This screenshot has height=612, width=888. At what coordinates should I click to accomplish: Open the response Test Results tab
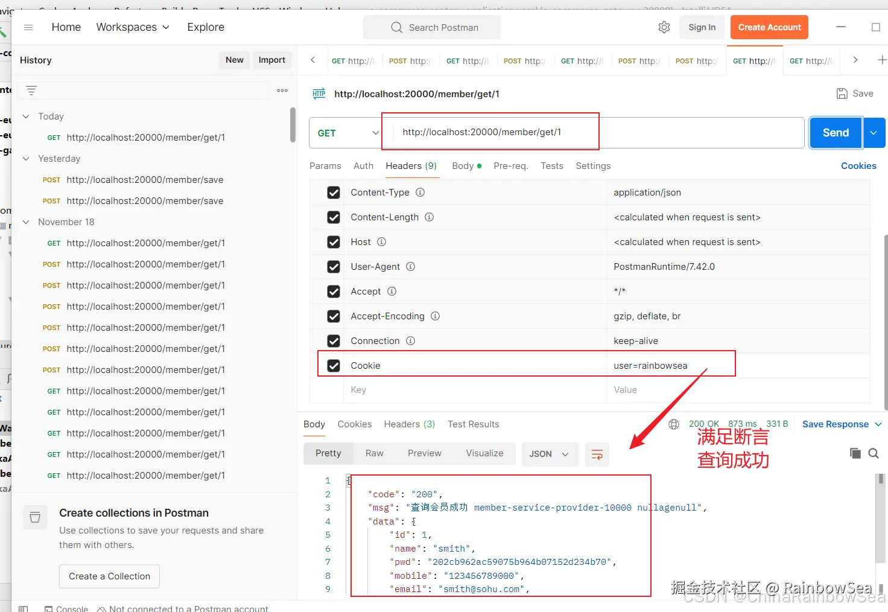474,424
